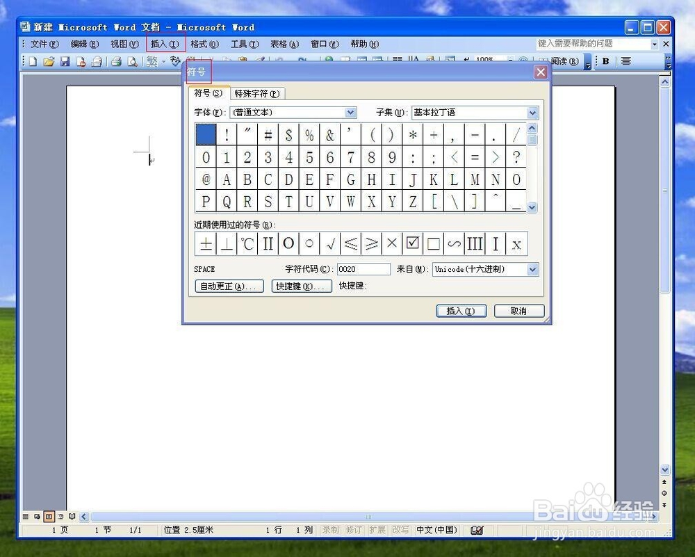Image resolution: width=695 pixels, height=557 pixels.
Task: Open the 窗口 menu
Action: point(325,44)
